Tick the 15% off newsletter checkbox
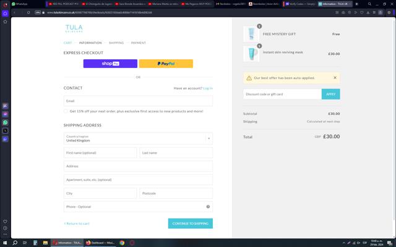 (66, 111)
